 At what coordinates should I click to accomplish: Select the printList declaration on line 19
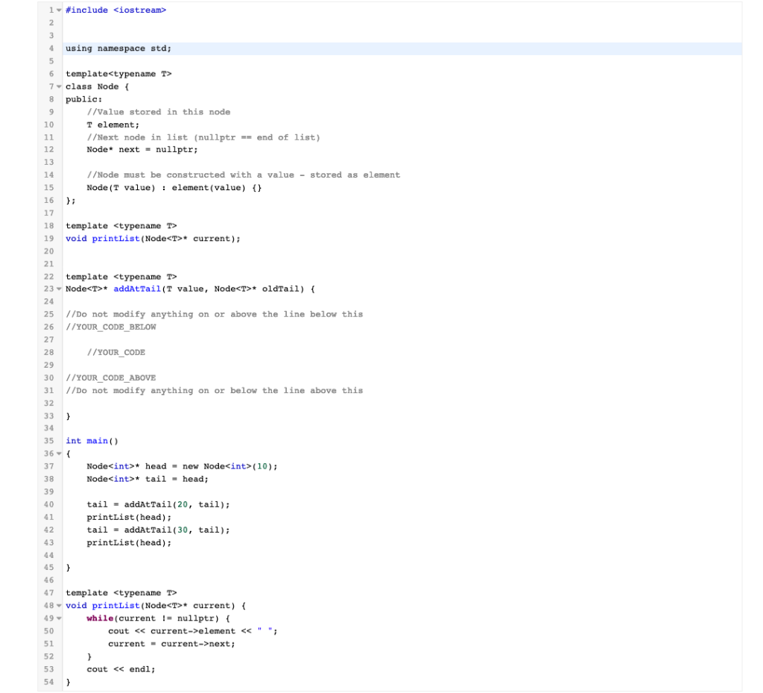[115, 238]
